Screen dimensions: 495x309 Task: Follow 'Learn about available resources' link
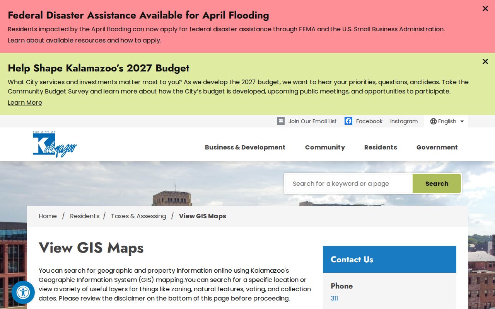coord(84,40)
